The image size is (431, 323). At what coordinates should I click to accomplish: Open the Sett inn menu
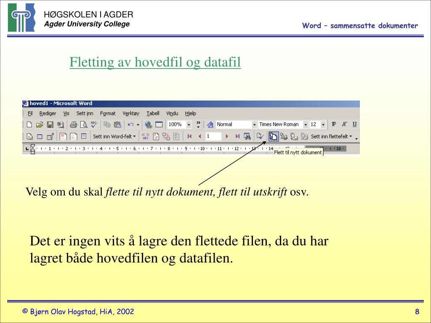click(x=85, y=113)
